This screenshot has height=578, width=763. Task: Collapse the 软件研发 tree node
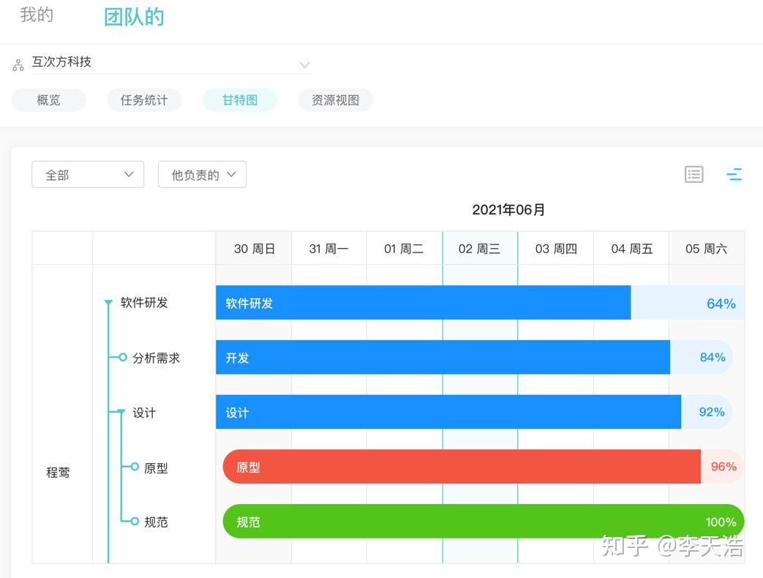108,303
